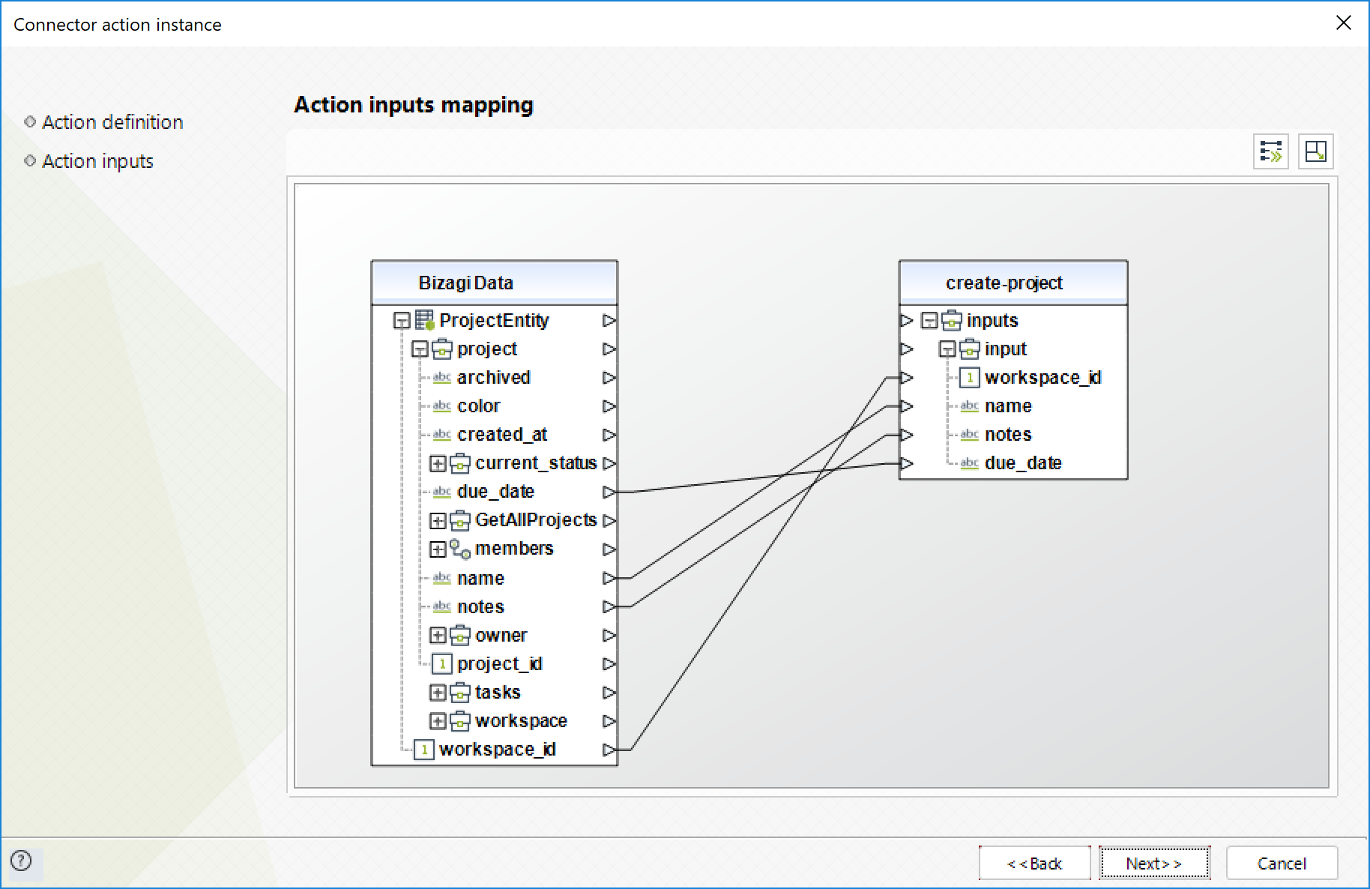Click the create-project name abc icon

[x=970, y=406]
